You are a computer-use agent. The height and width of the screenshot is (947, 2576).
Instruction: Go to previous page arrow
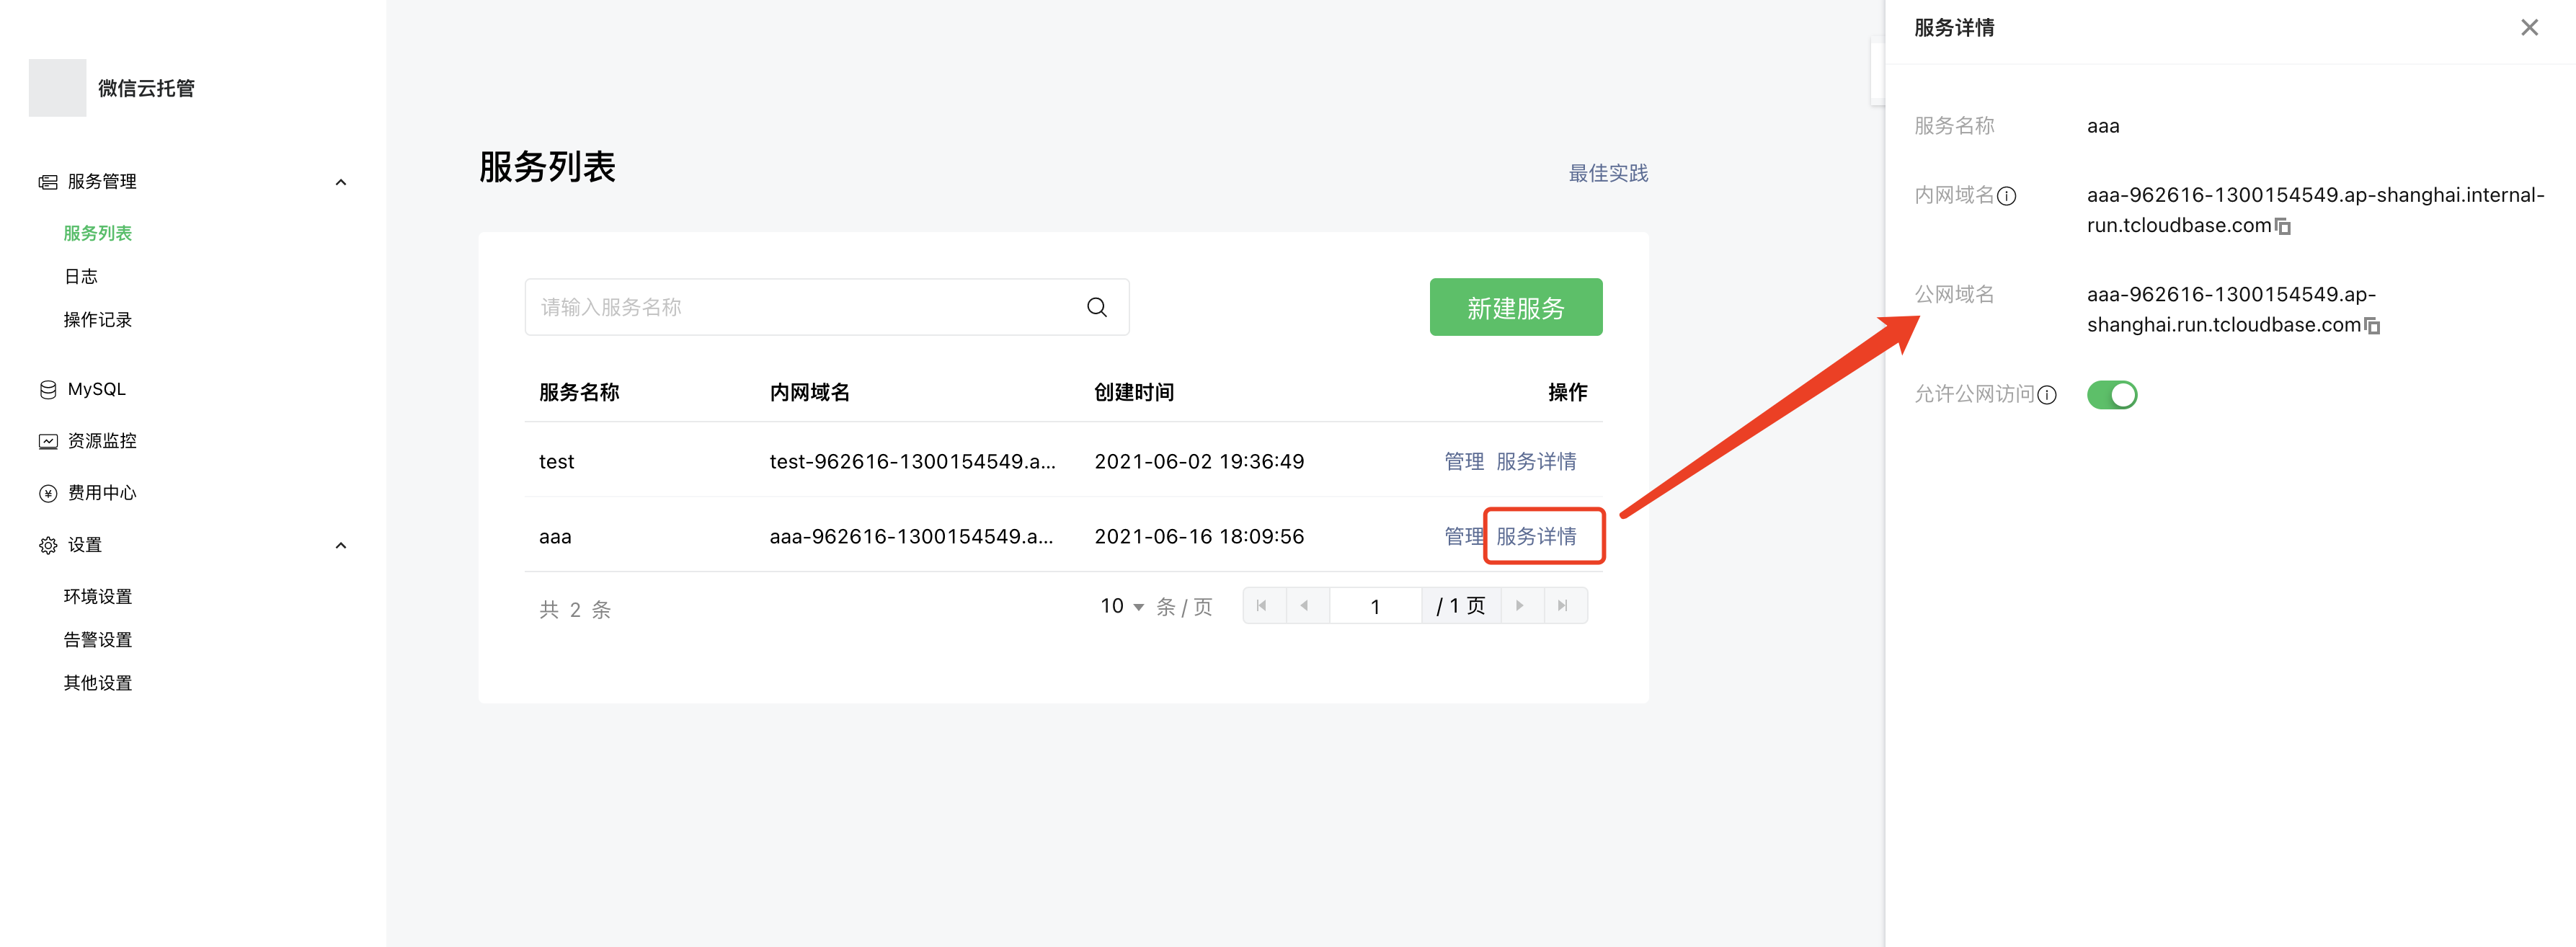click(1304, 606)
